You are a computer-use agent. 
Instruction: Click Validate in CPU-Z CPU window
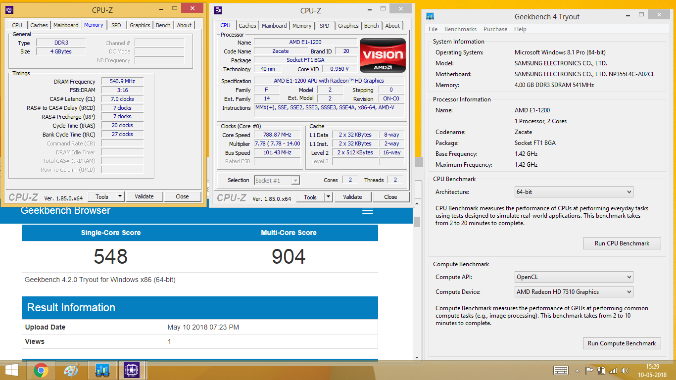(x=352, y=197)
